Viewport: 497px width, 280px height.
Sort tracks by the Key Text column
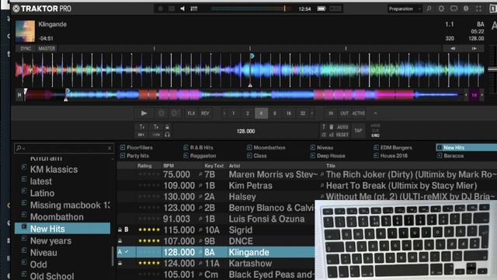pyautogui.click(x=214, y=166)
